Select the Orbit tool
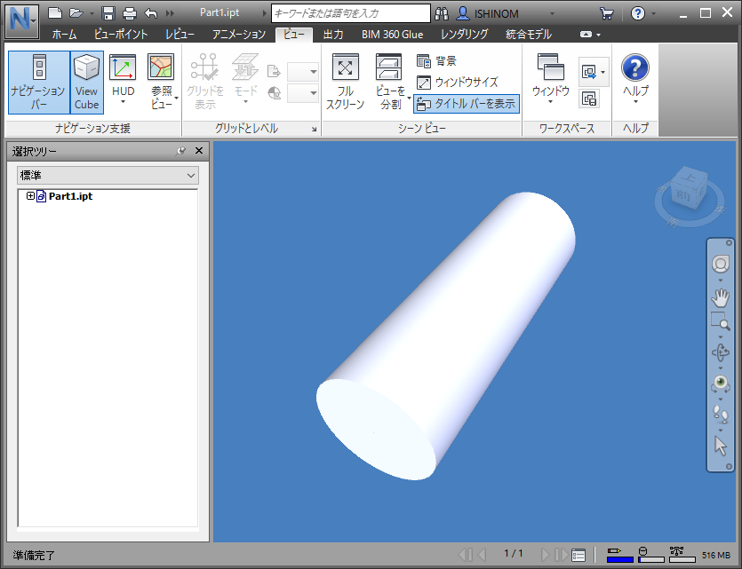Image resolution: width=742 pixels, height=569 pixels. pos(720,351)
